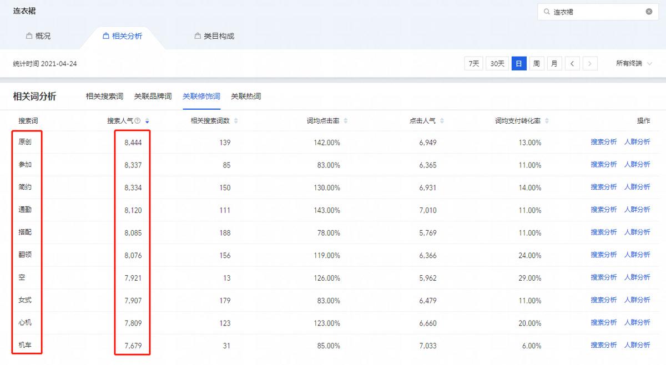
Task: Click the sort control on 点击人气 column
Action: pos(441,120)
